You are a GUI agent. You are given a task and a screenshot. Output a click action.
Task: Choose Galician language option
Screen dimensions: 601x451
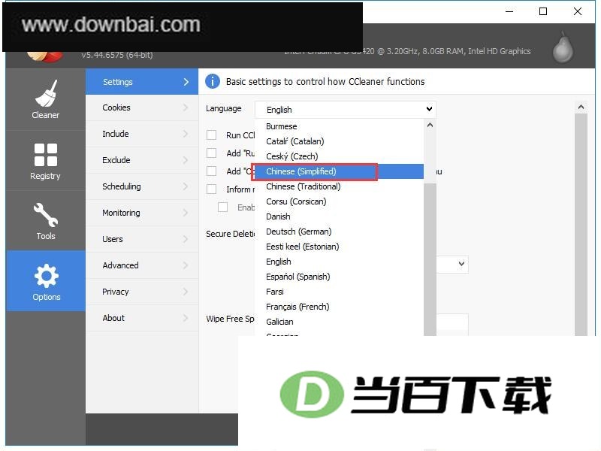pyautogui.click(x=340, y=322)
